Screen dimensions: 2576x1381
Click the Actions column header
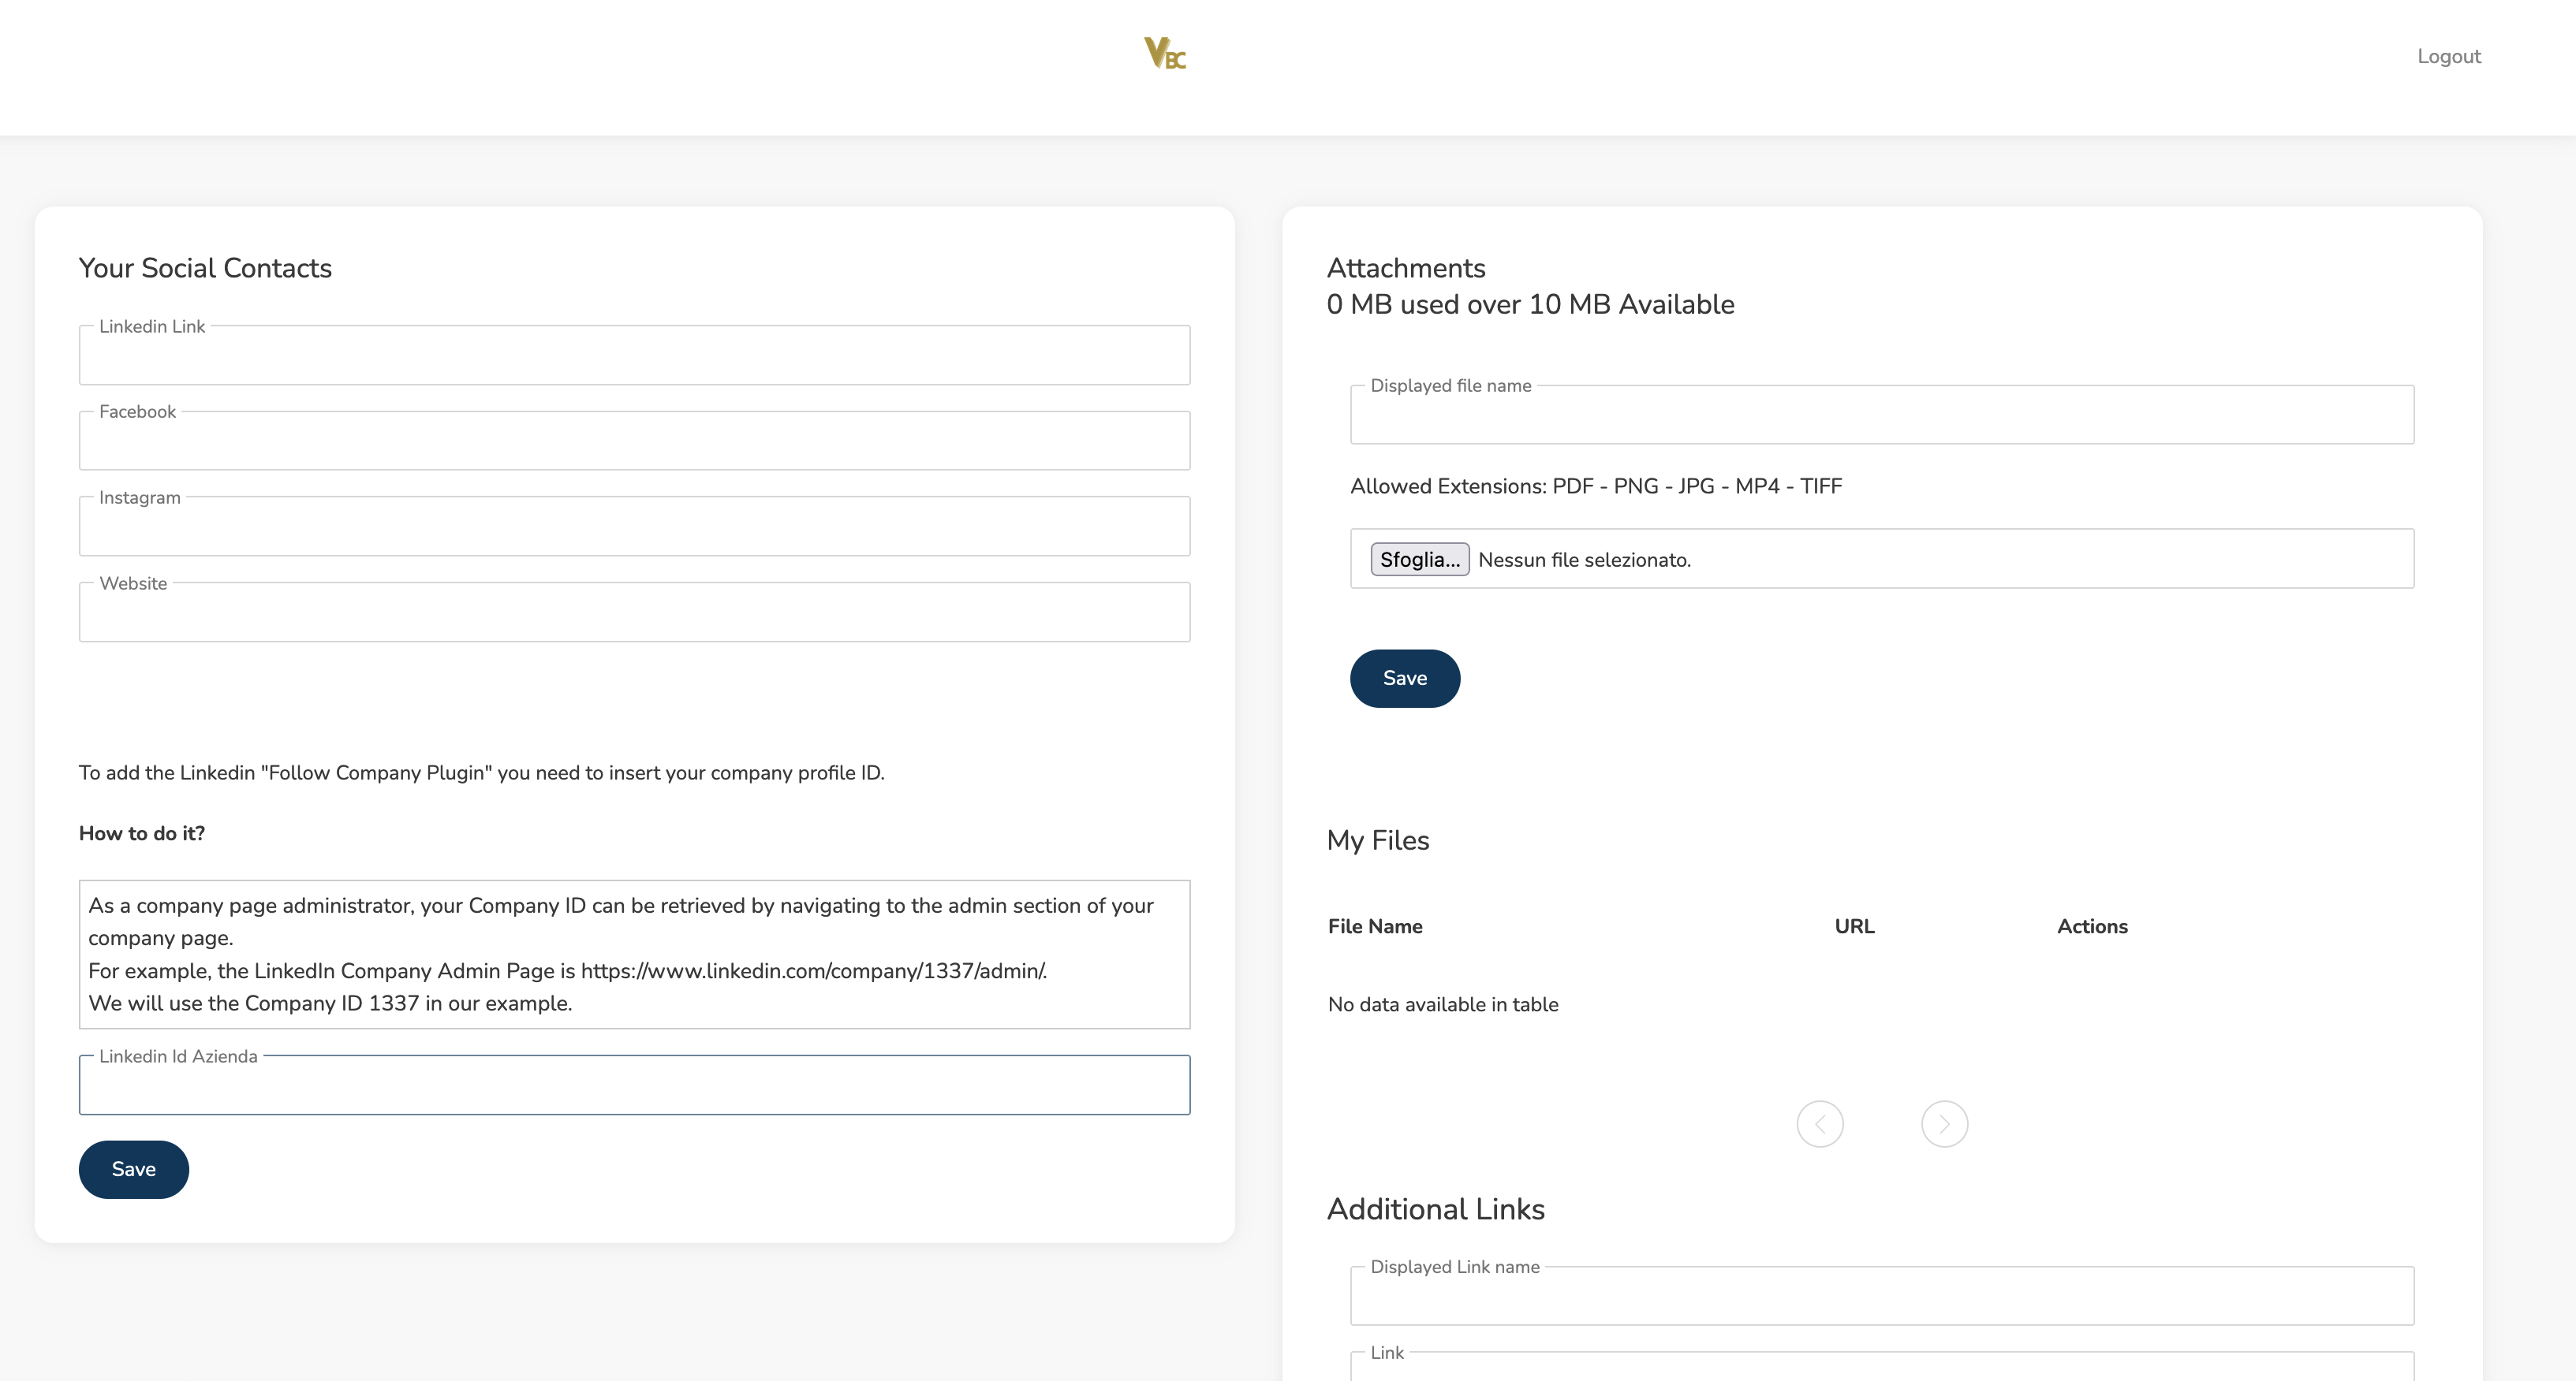[2092, 926]
